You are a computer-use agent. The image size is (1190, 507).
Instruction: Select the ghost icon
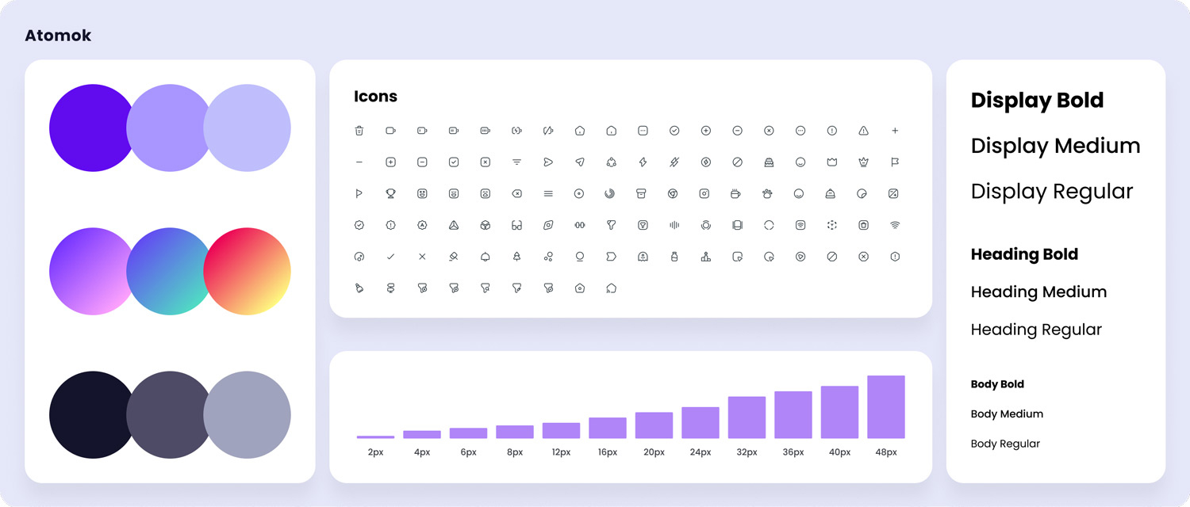tap(643, 257)
